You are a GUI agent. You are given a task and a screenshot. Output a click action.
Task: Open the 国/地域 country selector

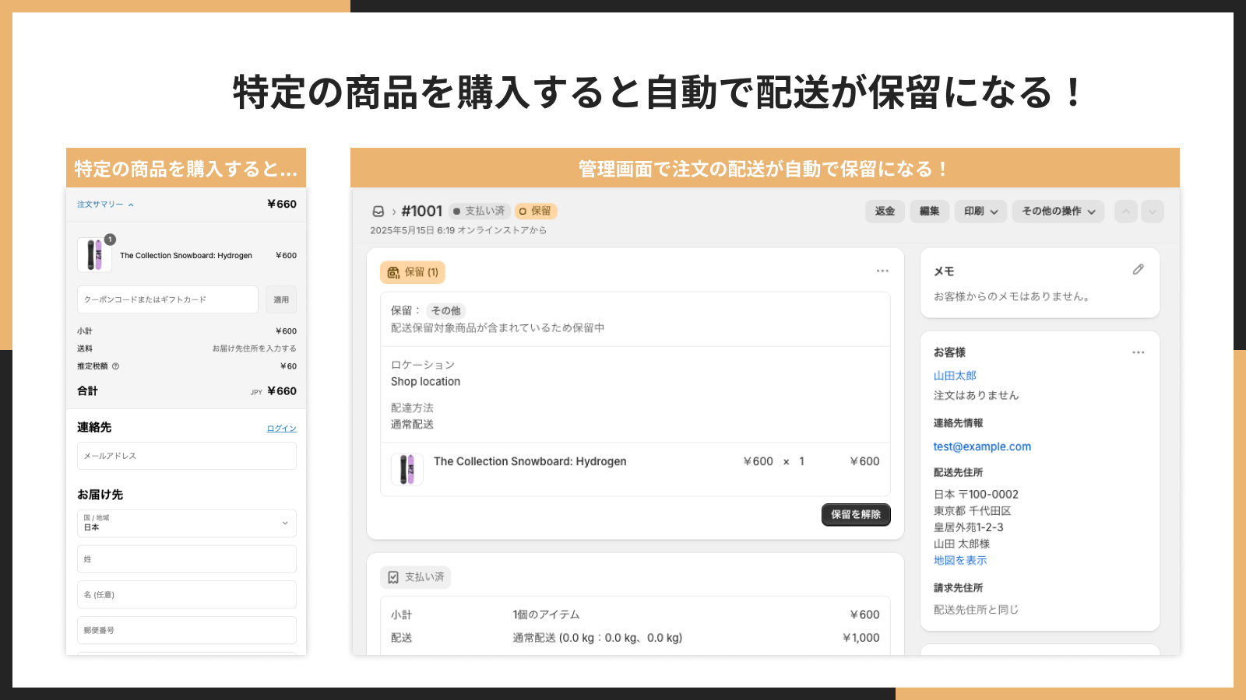click(187, 523)
